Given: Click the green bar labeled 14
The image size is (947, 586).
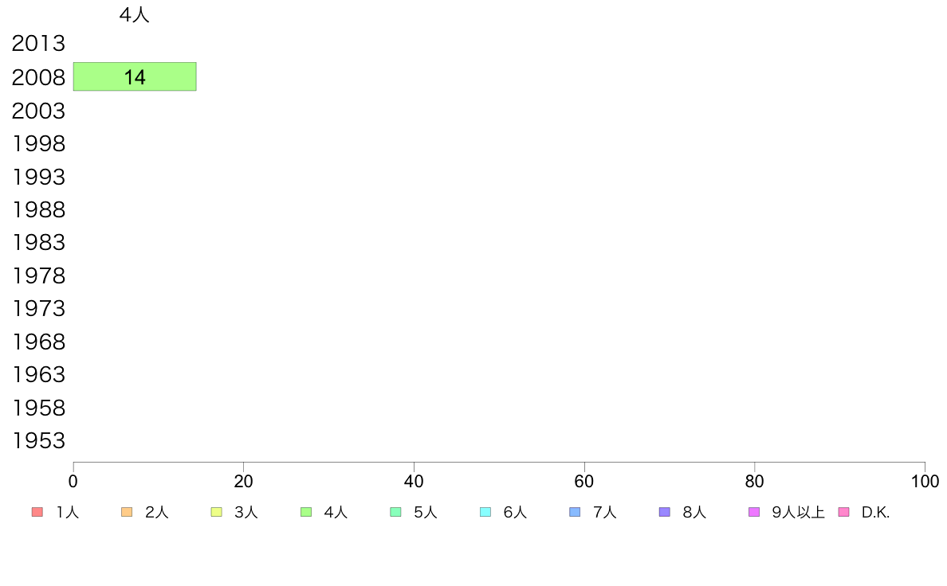Looking at the screenshot, I should point(135,76).
